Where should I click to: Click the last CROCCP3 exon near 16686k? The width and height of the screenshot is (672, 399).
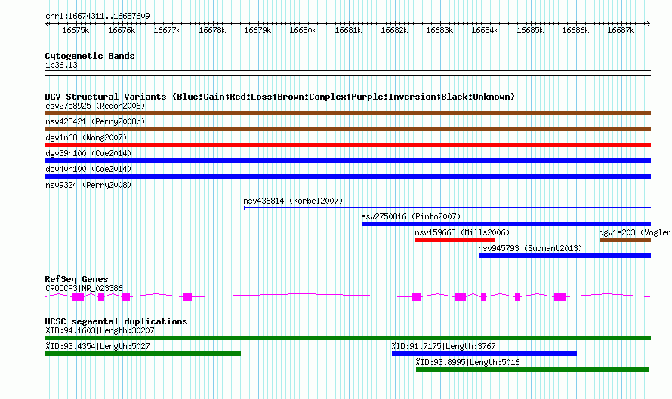tap(559, 297)
